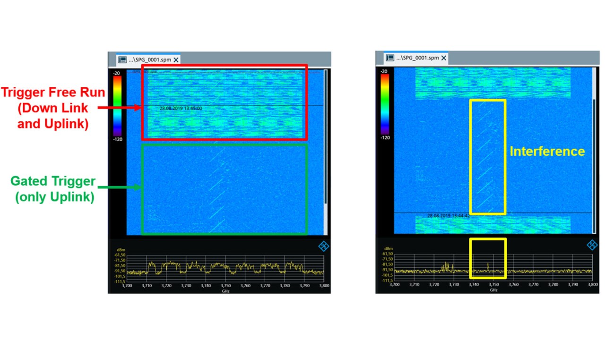This screenshot has height=340, width=605.
Task: Click the right spectrogram's color scale bar
Action: coord(384,104)
